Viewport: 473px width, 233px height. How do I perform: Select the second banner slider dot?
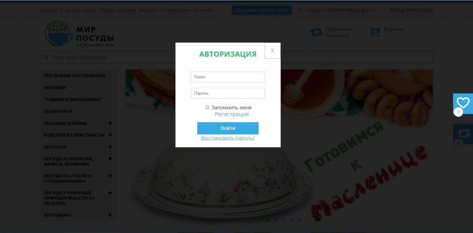tap(267, 221)
